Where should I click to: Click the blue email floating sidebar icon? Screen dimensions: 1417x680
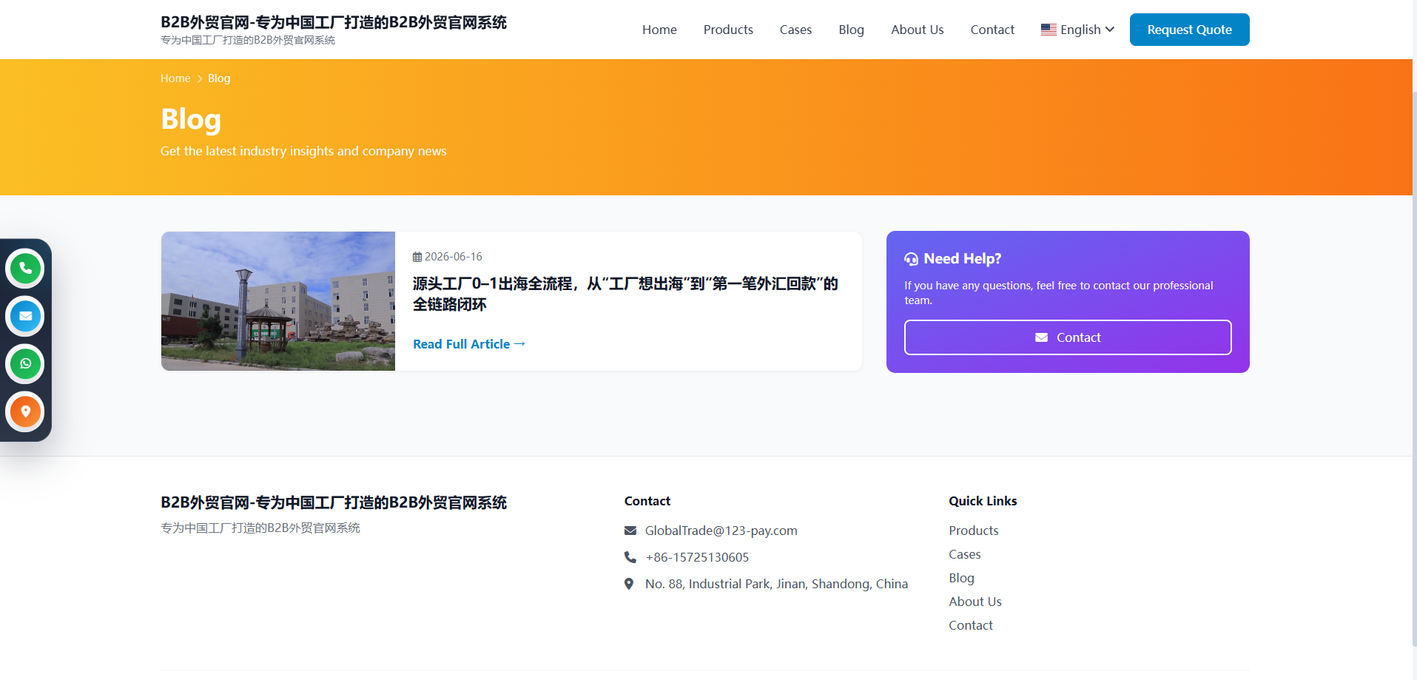pyautogui.click(x=25, y=316)
